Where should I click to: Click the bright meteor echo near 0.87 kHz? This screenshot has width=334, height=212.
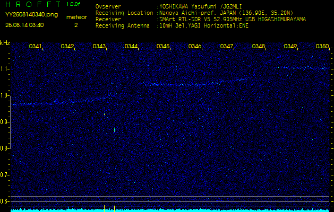point(114,130)
